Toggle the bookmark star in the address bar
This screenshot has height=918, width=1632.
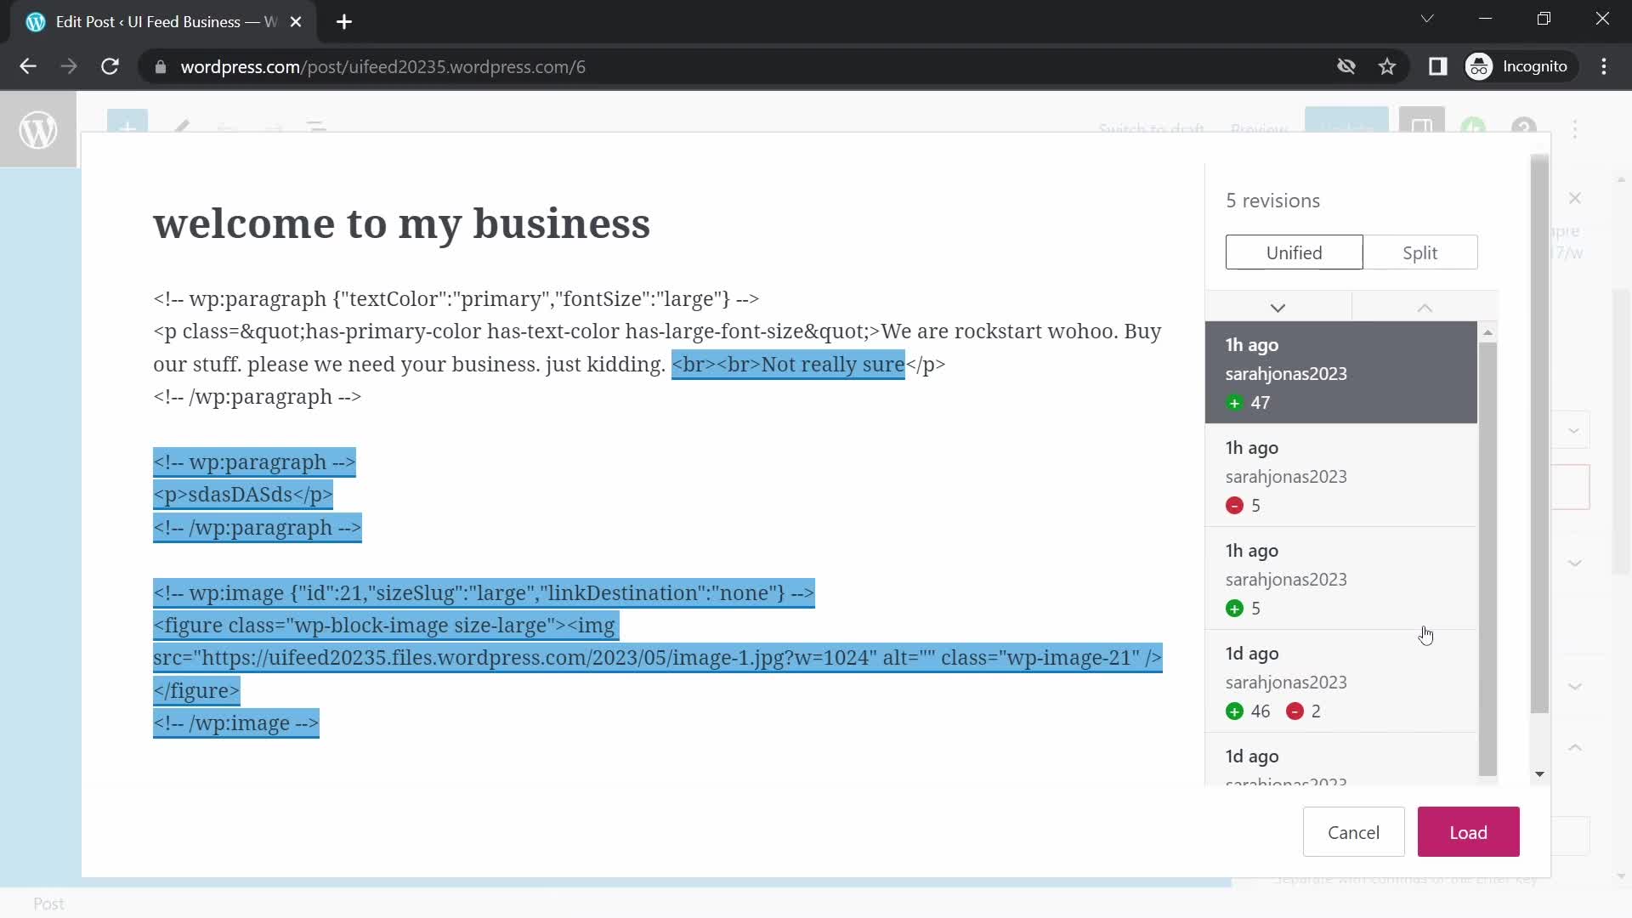(1388, 66)
